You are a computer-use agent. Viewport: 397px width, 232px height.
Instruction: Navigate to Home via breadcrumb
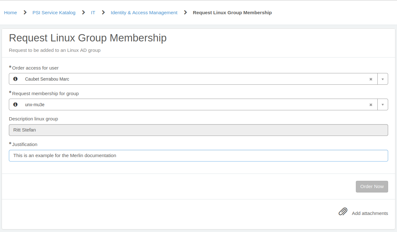point(10,12)
